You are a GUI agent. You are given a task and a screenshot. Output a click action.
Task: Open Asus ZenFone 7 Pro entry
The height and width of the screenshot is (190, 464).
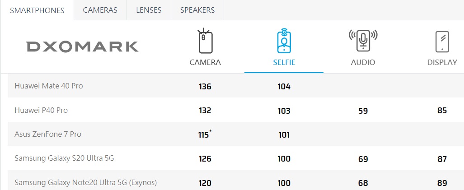[x=48, y=134]
